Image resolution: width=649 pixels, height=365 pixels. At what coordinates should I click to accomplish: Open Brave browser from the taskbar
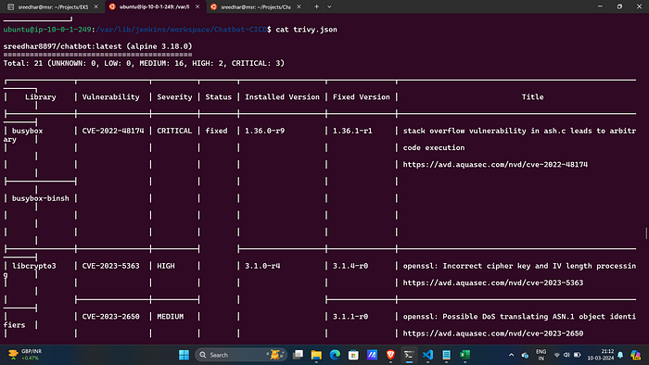390,355
